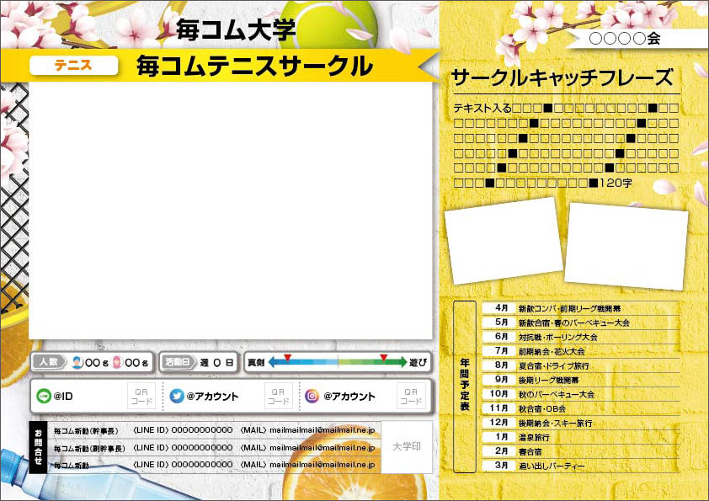Click the 8月 row 夏合宿・ドライブ旅行
This screenshot has width=709, height=501.
click(x=581, y=365)
